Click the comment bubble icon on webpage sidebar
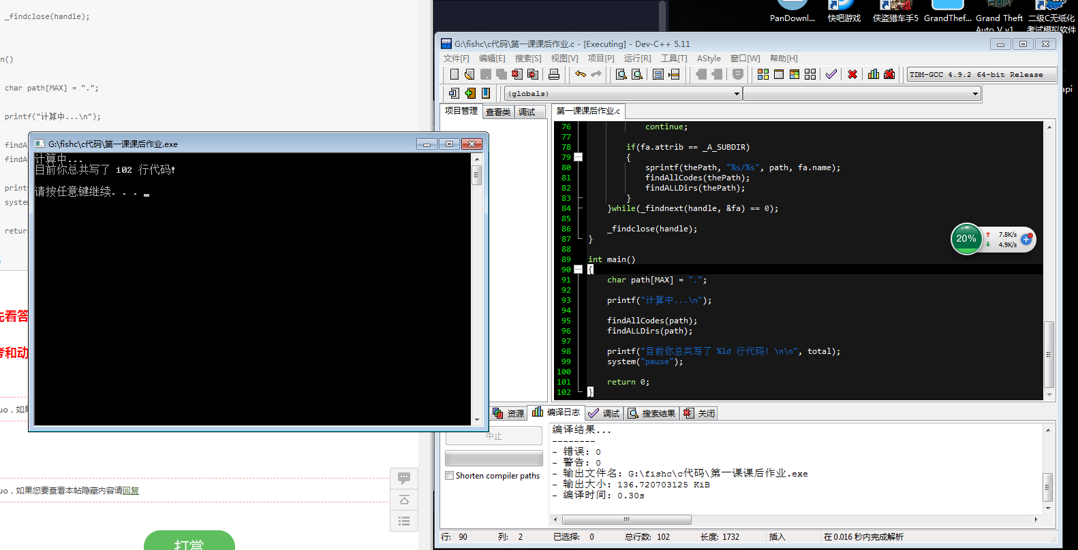 [404, 478]
